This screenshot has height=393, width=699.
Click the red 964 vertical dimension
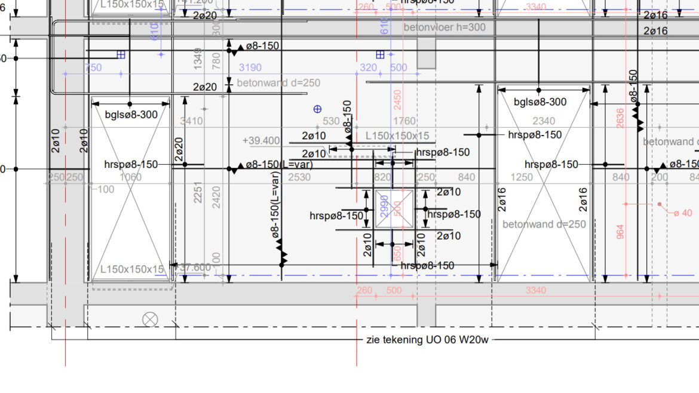620,232
